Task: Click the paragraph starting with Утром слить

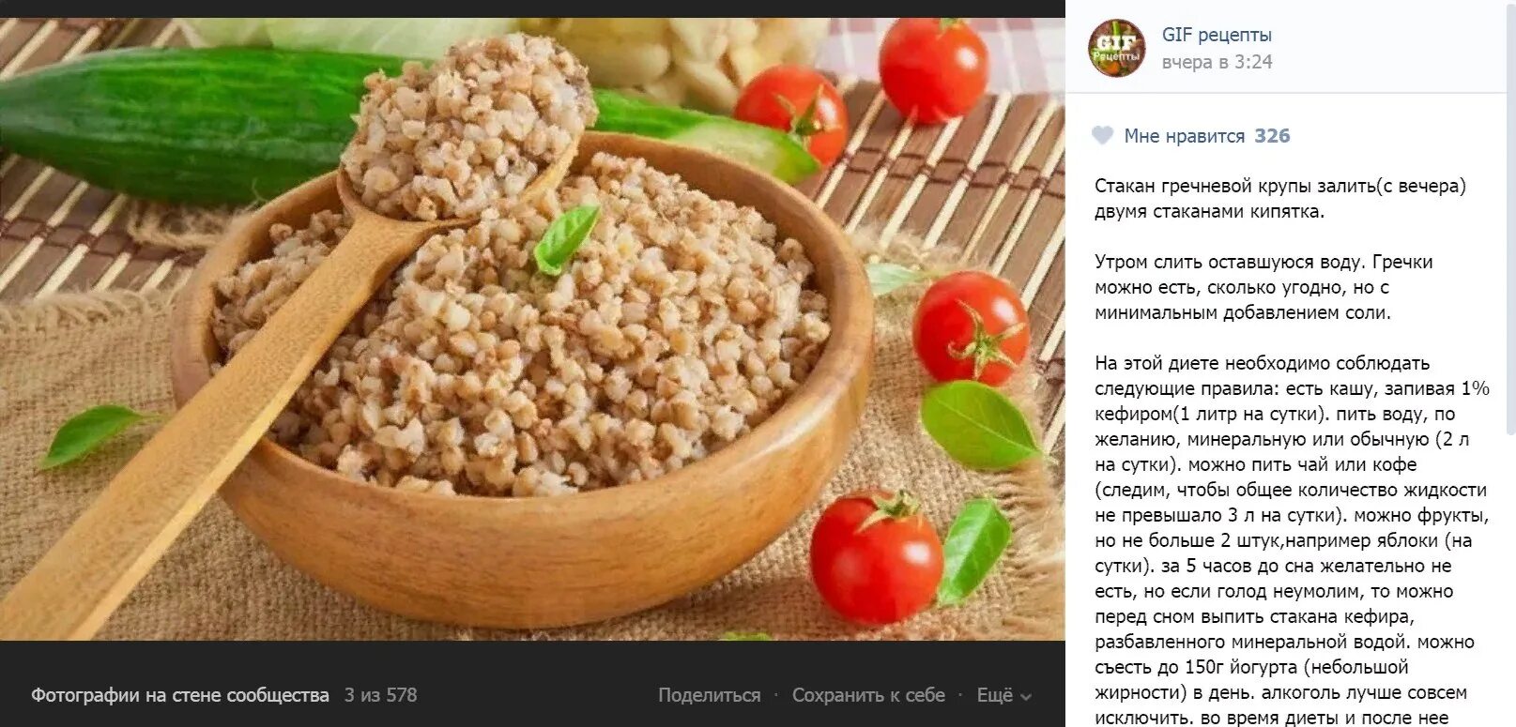Action: 1263,287
